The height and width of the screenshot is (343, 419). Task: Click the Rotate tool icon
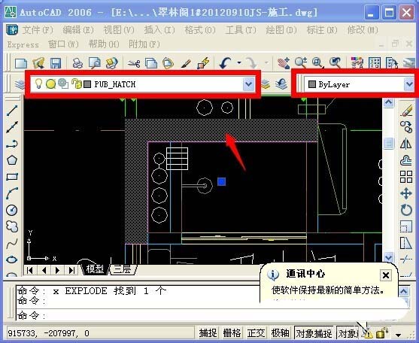tap(406, 210)
